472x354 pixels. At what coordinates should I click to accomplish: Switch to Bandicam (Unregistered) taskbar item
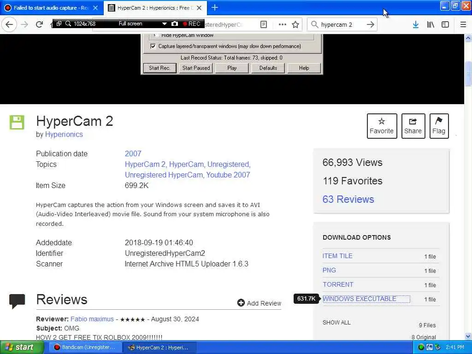pyautogui.click(x=85, y=348)
